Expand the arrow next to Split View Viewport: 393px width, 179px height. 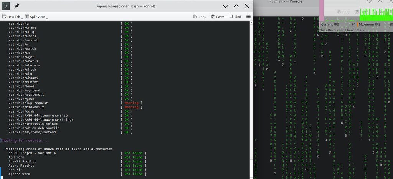coord(47,18)
